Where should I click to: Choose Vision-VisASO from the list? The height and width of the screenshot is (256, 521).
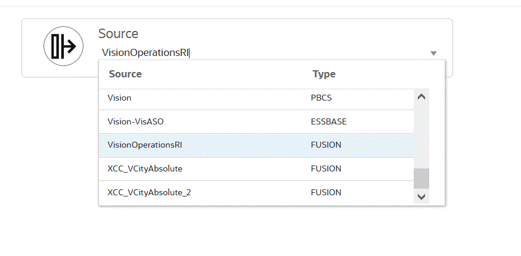[135, 121]
